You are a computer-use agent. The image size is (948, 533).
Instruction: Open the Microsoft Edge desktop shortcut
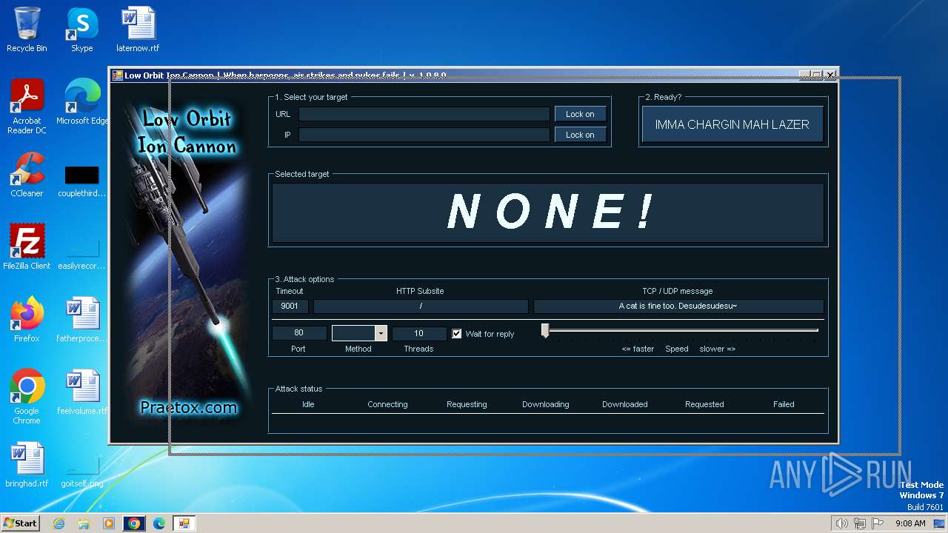click(x=82, y=101)
